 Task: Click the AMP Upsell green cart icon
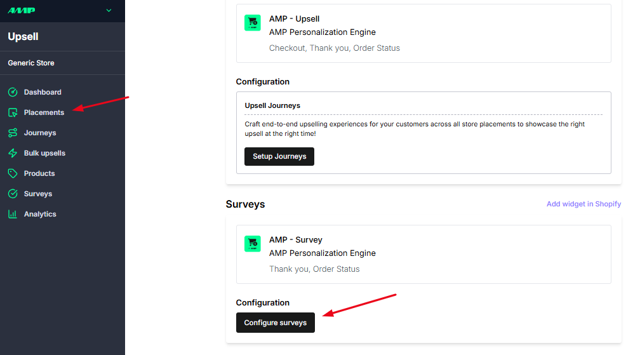(x=252, y=23)
